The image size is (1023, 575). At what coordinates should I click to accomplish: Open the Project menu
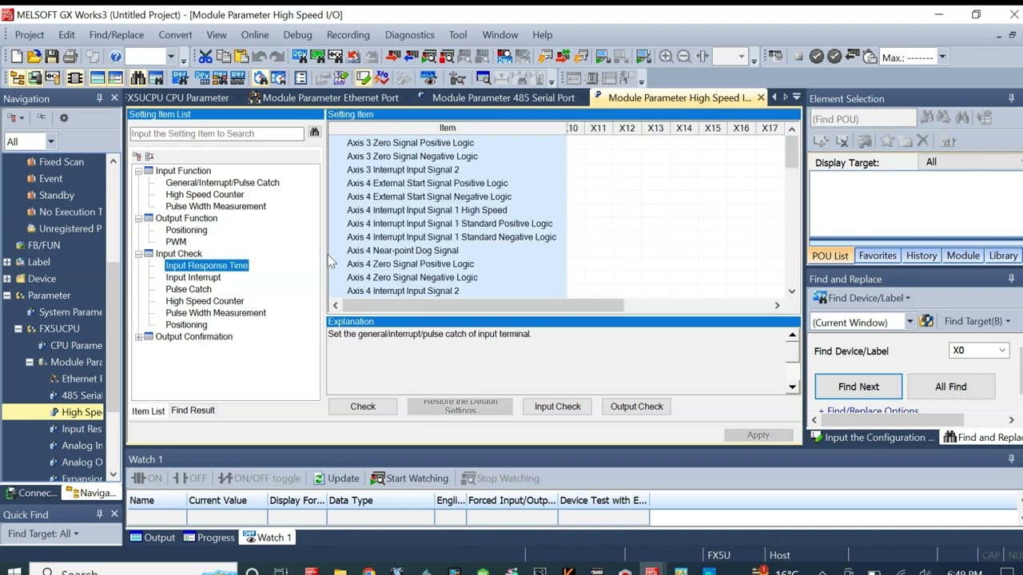click(30, 35)
